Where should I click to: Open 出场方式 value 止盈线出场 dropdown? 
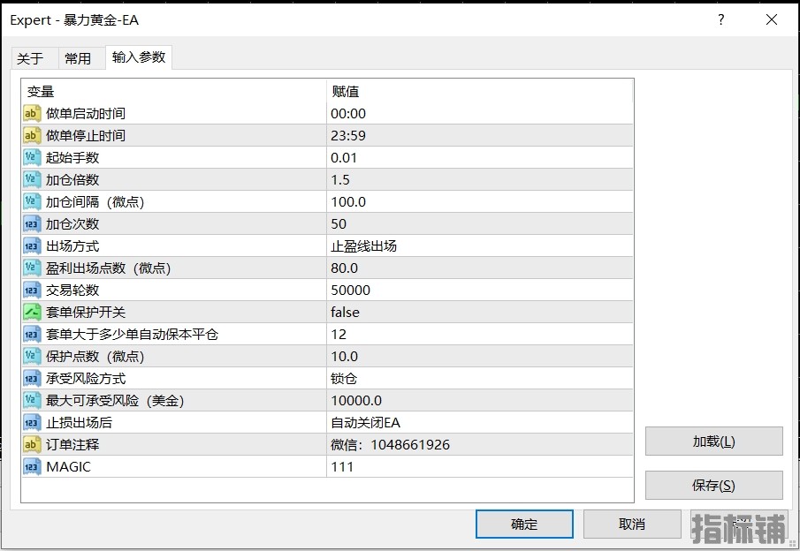480,246
